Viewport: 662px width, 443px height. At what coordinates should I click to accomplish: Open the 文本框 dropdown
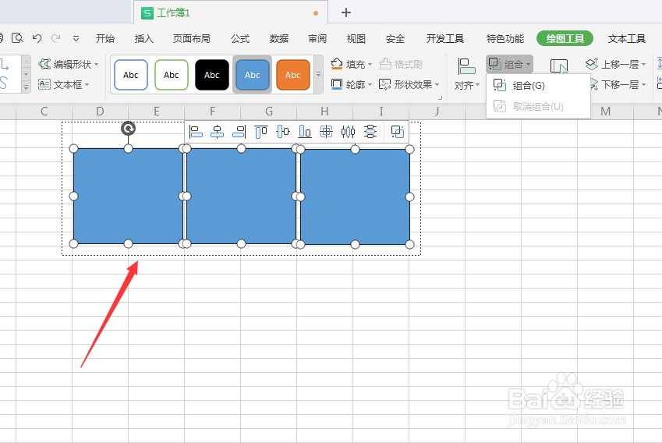click(x=64, y=84)
